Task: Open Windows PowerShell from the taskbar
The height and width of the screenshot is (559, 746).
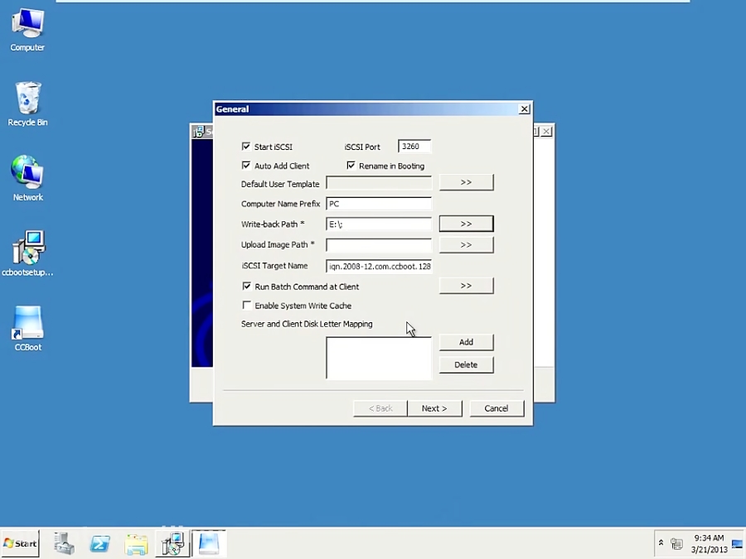Action: (x=99, y=543)
